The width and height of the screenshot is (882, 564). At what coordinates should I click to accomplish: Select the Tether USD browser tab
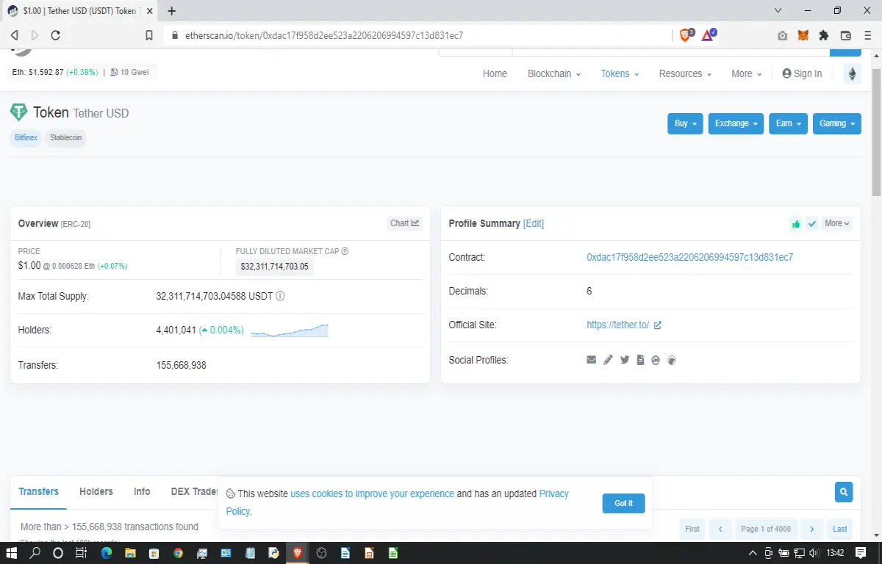pyautogui.click(x=79, y=11)
